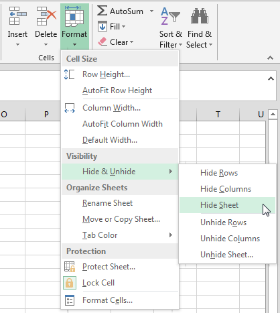Select column T header
Viewport: 280px width, 313px height.
pyautogui.click(x=218, y=115)
